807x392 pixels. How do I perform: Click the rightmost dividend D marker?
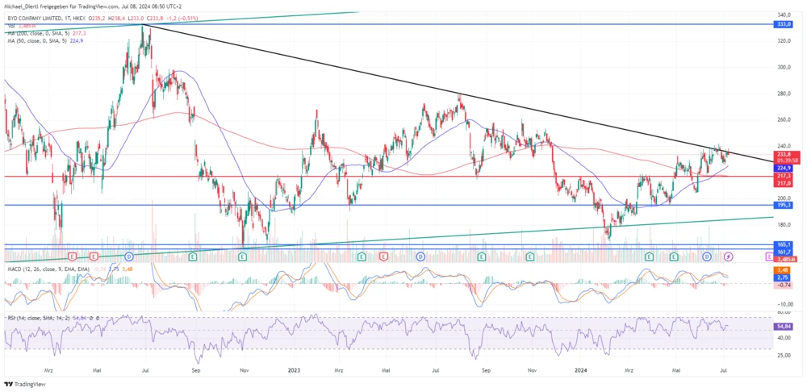[707, 256]
